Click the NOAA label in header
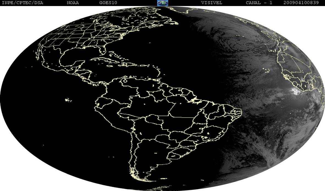 73,3
